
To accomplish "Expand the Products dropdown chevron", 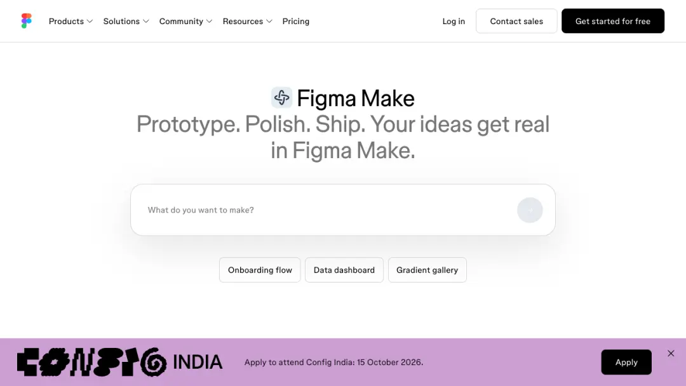I will pos(90,22).
